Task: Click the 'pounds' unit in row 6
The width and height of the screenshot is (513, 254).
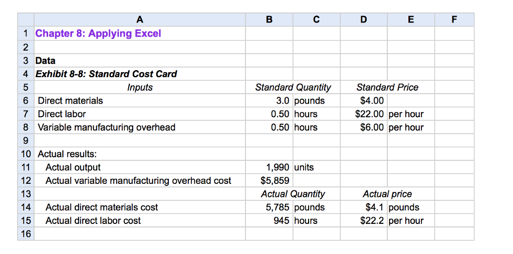Action: point(317,101)
